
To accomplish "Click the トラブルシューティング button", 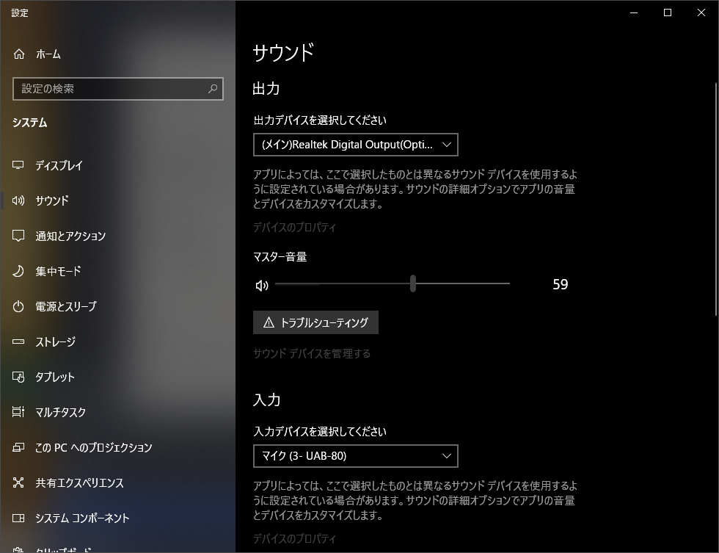I will click(315, 322).
